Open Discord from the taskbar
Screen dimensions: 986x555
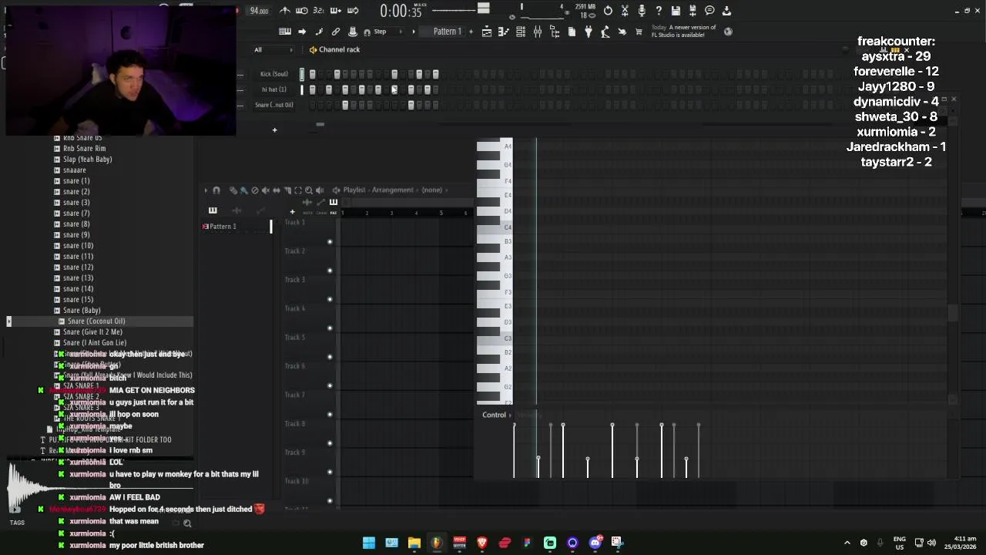point(595,543)
